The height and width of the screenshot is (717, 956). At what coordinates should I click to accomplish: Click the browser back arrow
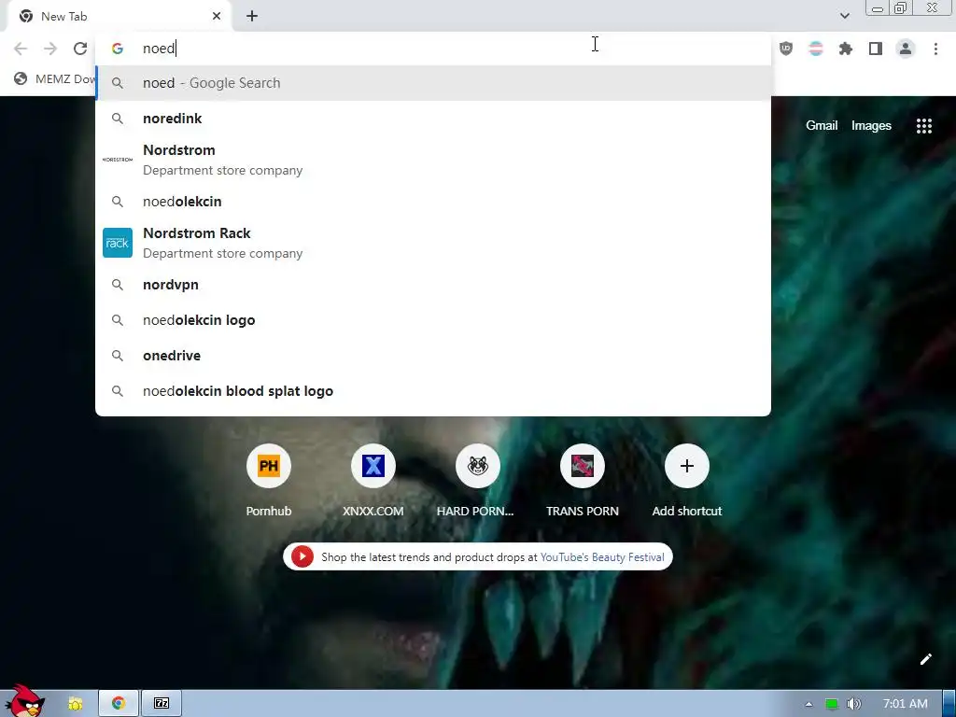pyautogui.click(x=21, y=49)
